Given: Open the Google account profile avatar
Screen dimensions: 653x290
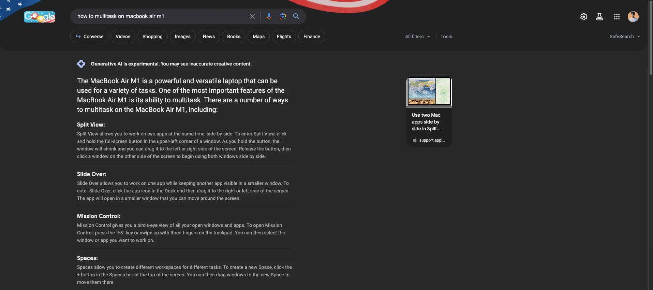Looking at the screenshot, I should [633, 17].
